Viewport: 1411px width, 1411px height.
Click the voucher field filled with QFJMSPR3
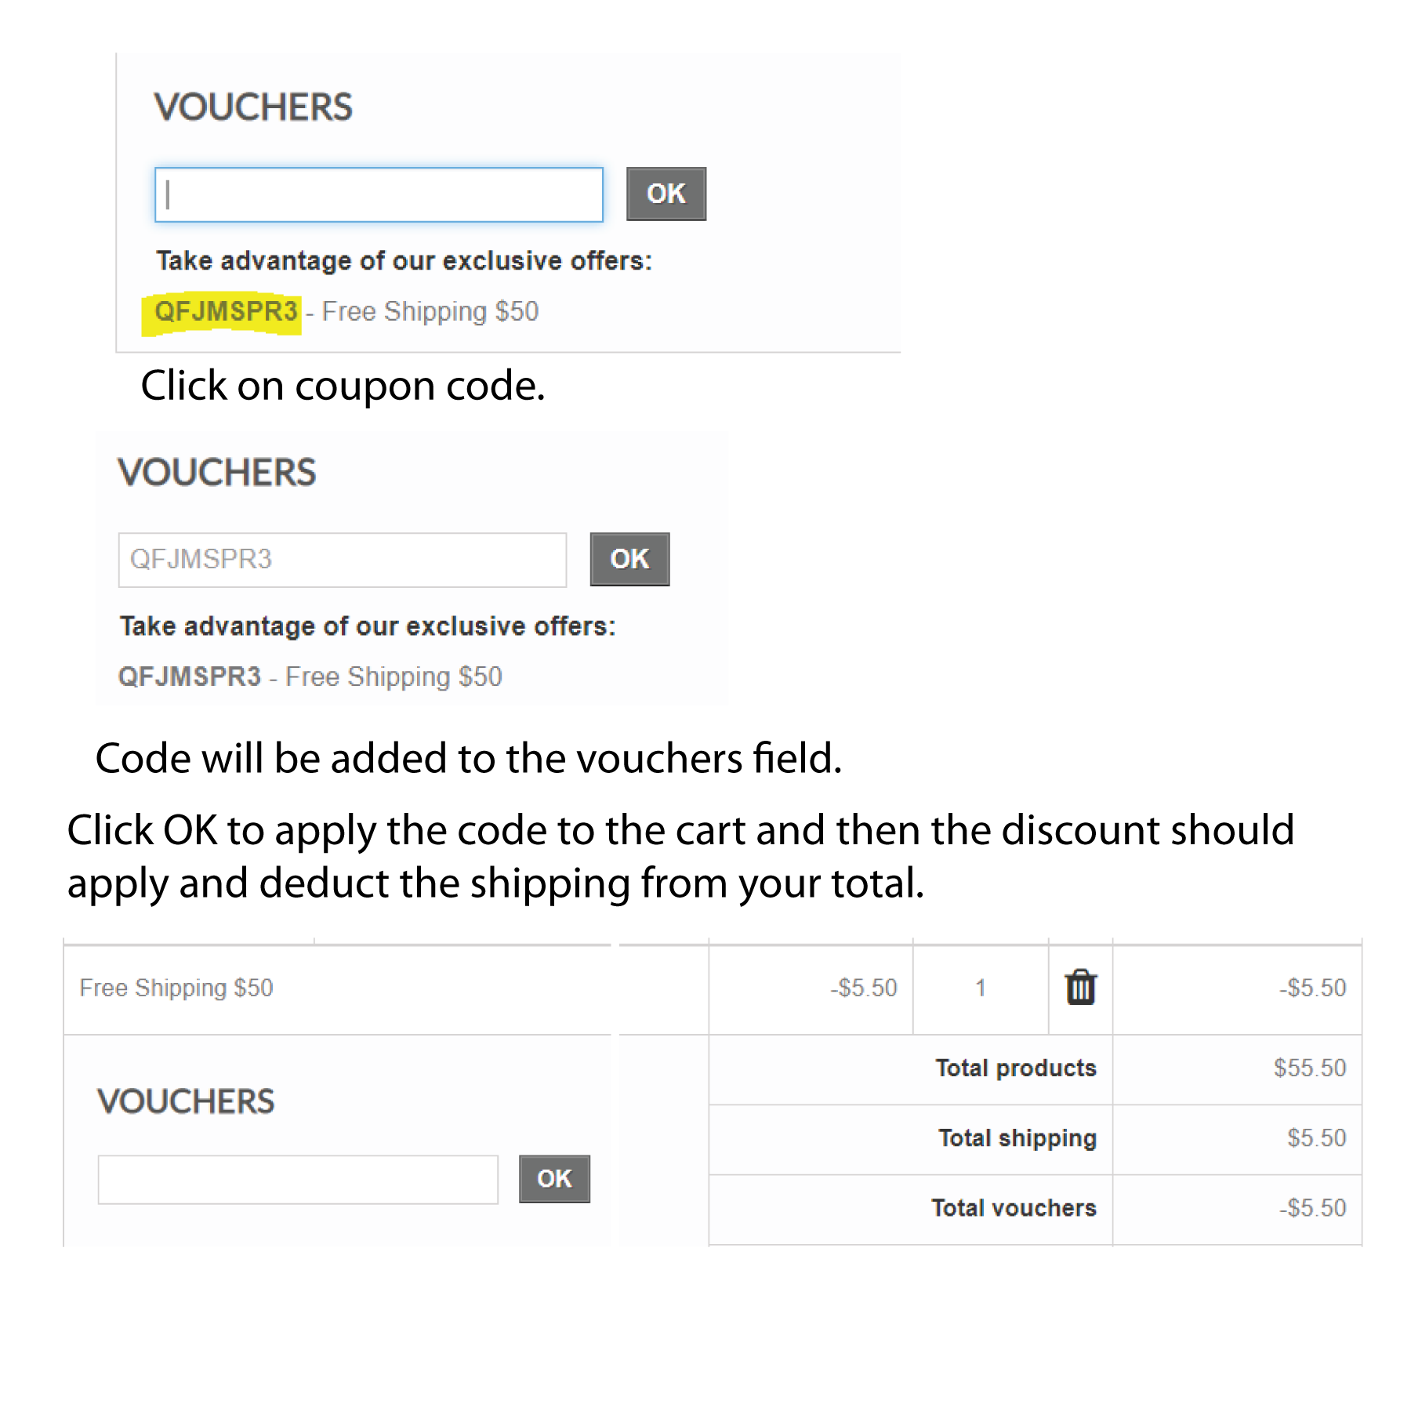click(x=343, y=560)
